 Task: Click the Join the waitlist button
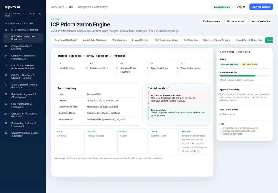(261, 7)
